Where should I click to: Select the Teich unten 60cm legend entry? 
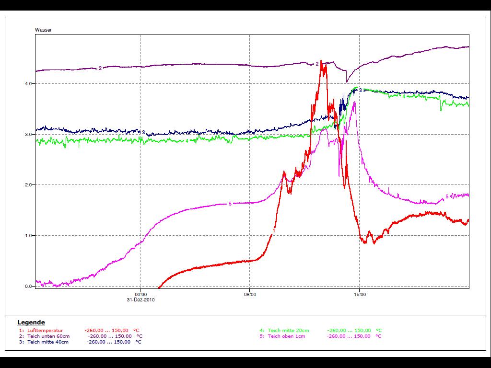(48, 336)
